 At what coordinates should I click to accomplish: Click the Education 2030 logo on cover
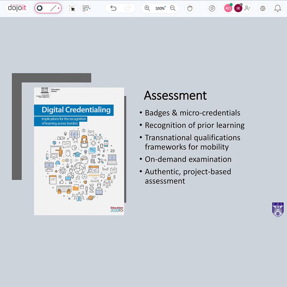117,209
